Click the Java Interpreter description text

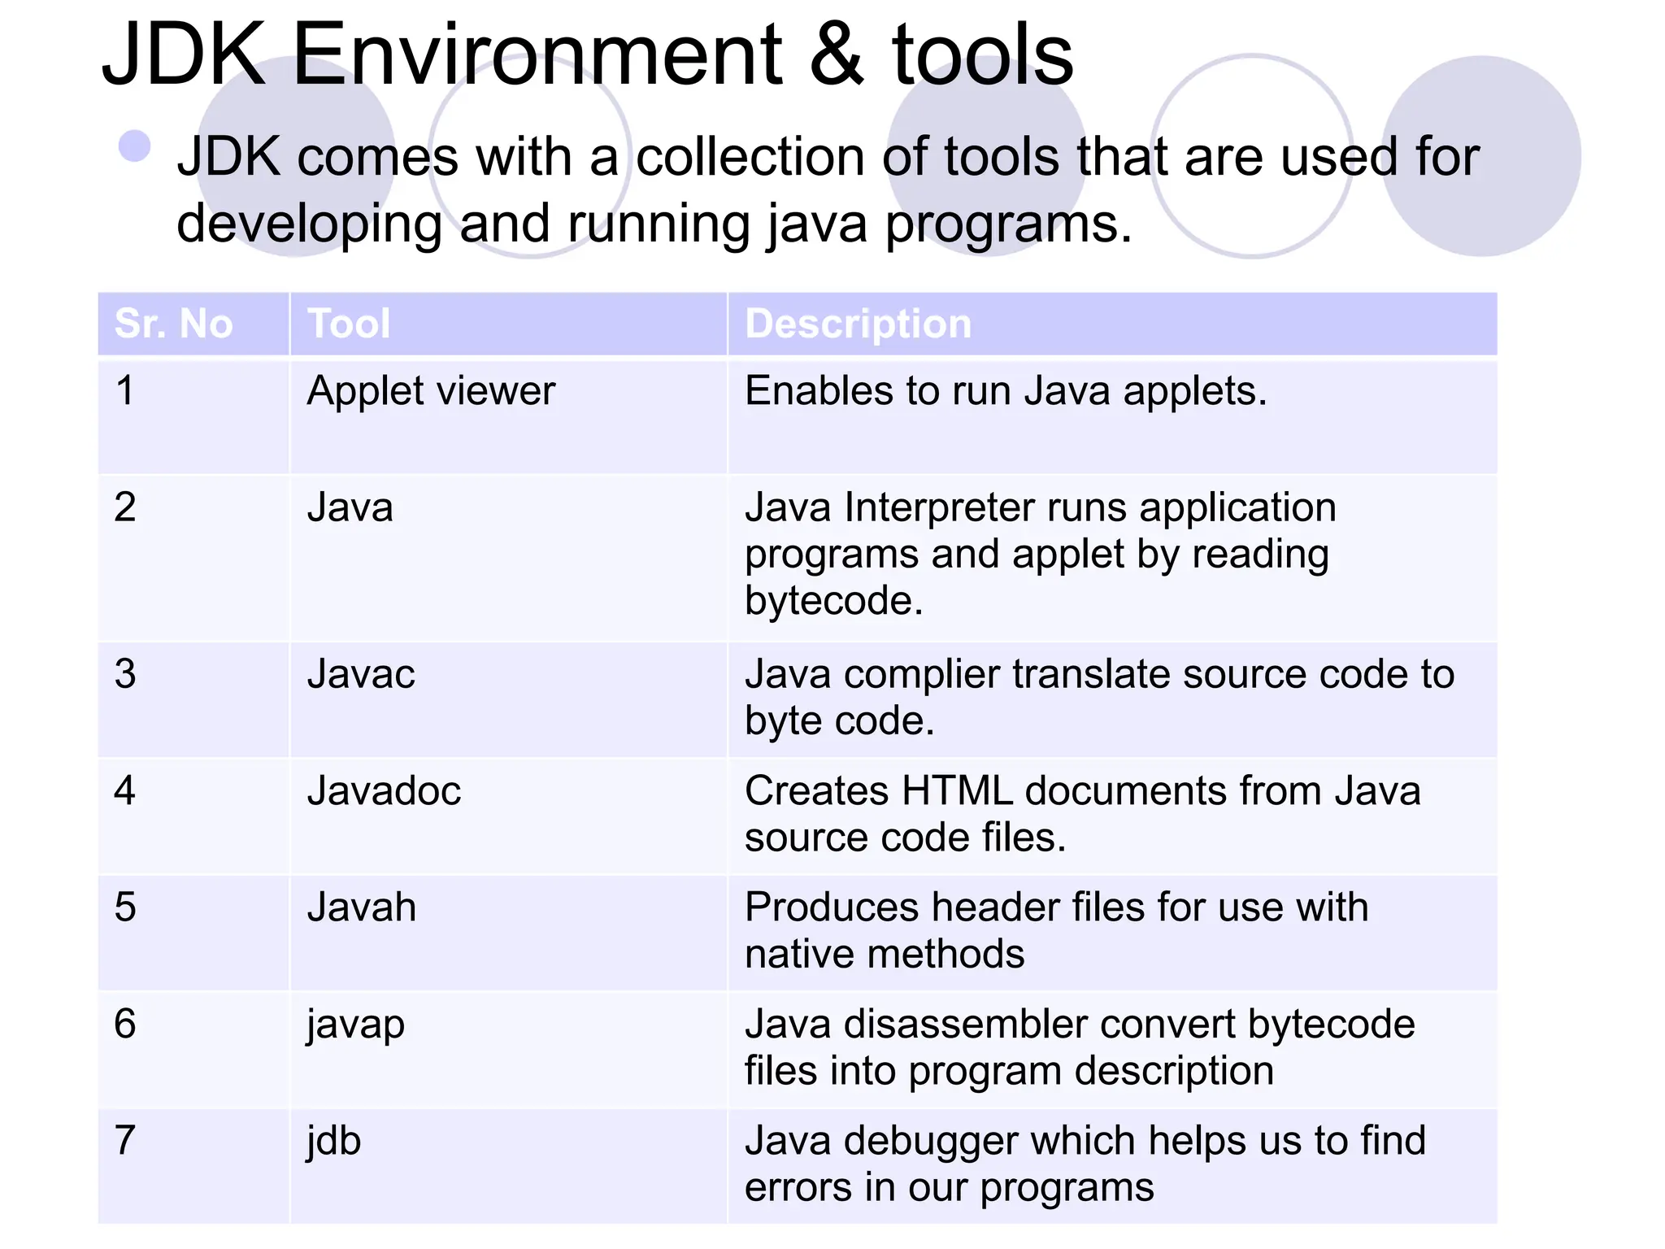(x=1039, y=554)
